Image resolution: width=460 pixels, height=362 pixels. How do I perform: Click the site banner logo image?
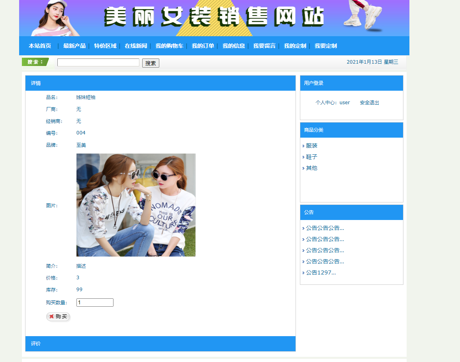[x=213, y=18]
